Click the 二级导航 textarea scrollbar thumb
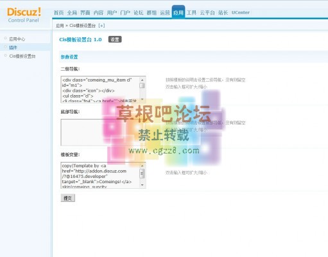The width and height of the screenshot is (328, 257). click(x=142, y=85)
